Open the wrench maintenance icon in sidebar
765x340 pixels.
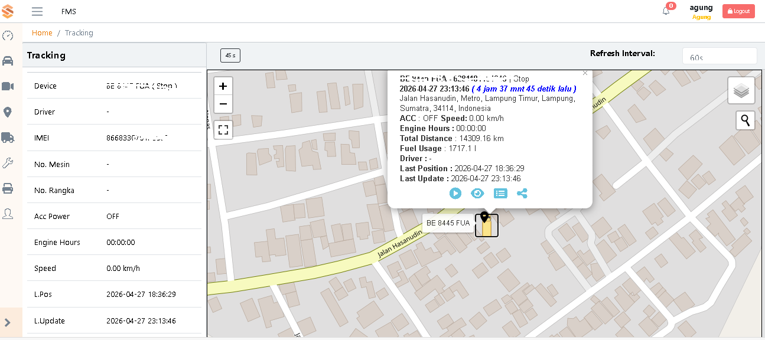point(8,163)
